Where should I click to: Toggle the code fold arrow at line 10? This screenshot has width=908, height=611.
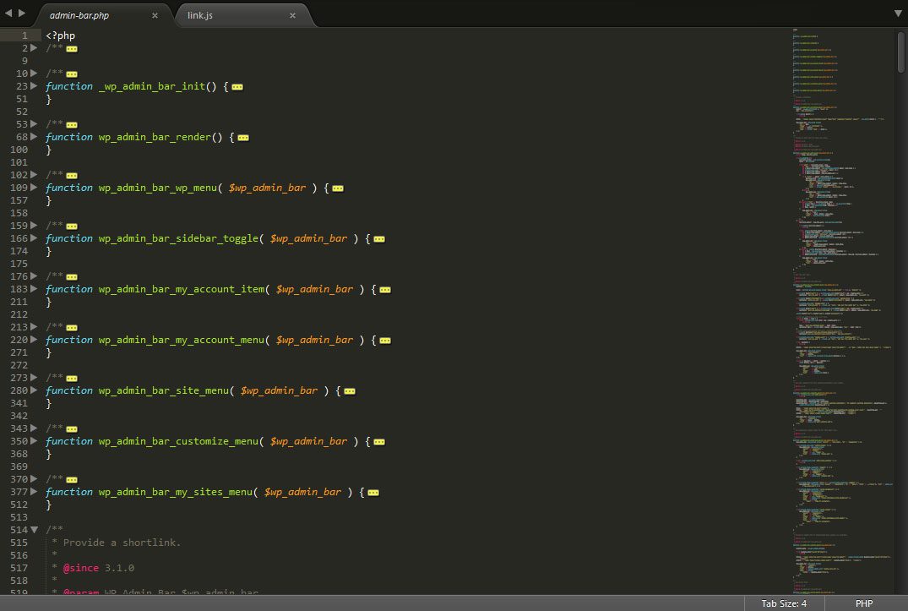click(33, 74)
